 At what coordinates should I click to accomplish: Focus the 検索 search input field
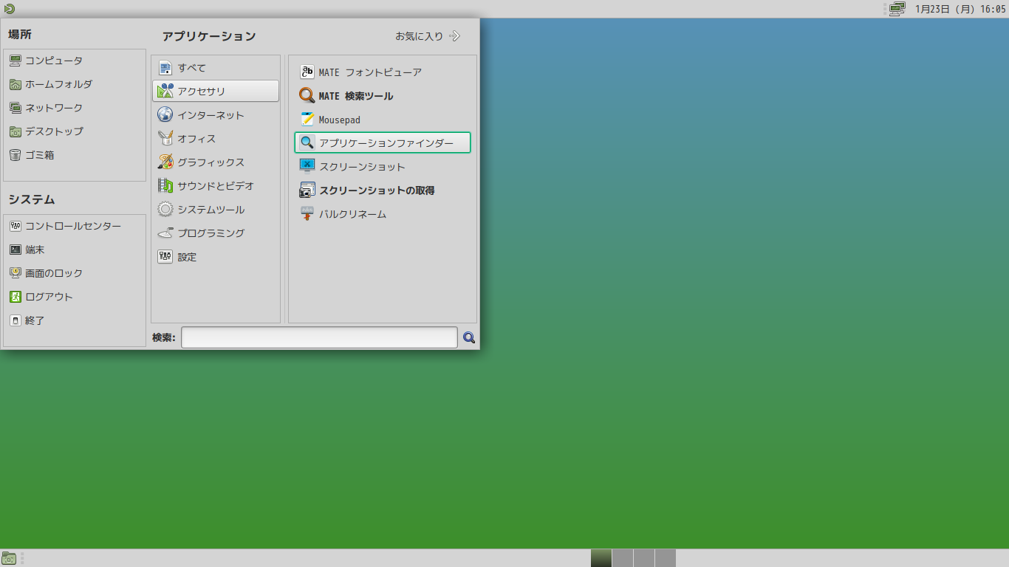click(319, 337)
